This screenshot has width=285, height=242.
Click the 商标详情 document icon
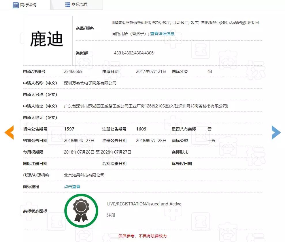16,5
